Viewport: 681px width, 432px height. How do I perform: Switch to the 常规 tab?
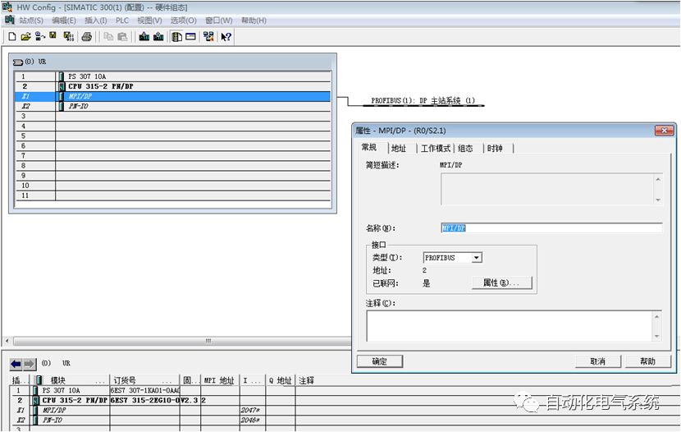[x=369, y=147]
